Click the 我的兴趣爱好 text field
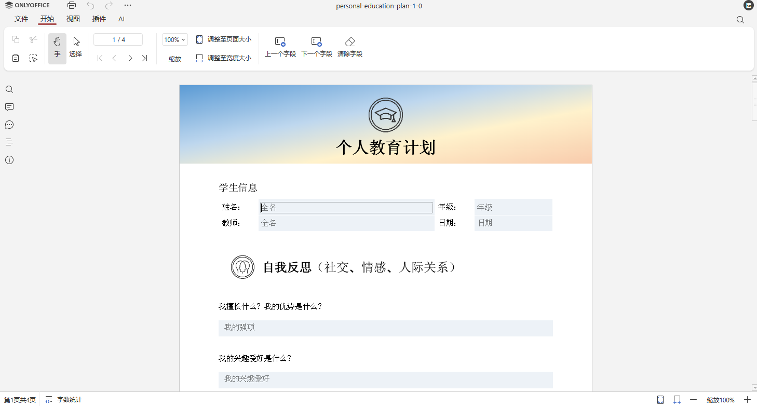 click(386, 380)
